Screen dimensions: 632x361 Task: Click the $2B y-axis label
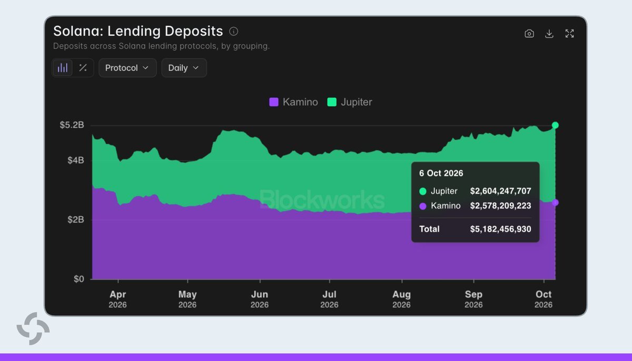coord(75,219)
